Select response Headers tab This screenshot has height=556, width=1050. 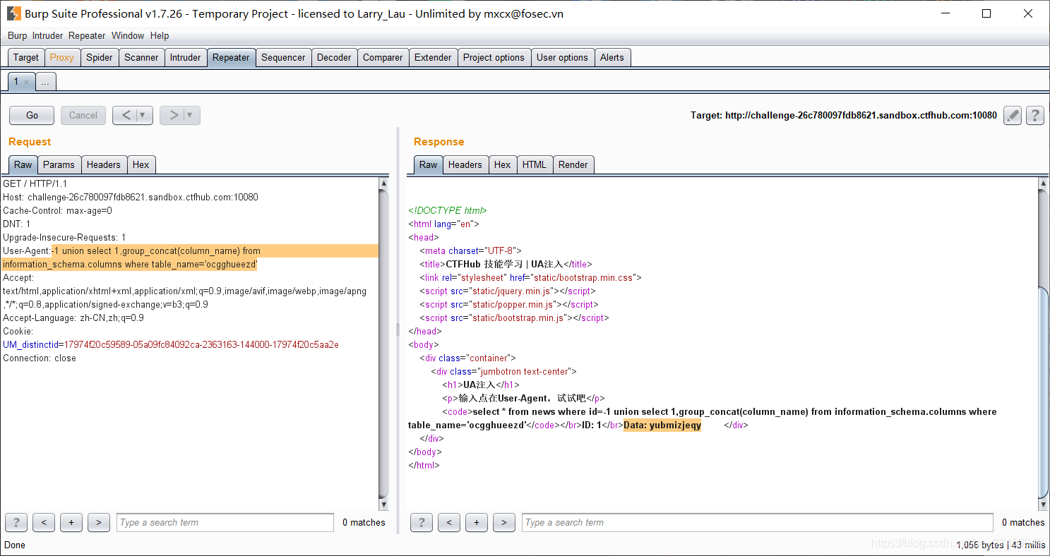tap(465, 164)
